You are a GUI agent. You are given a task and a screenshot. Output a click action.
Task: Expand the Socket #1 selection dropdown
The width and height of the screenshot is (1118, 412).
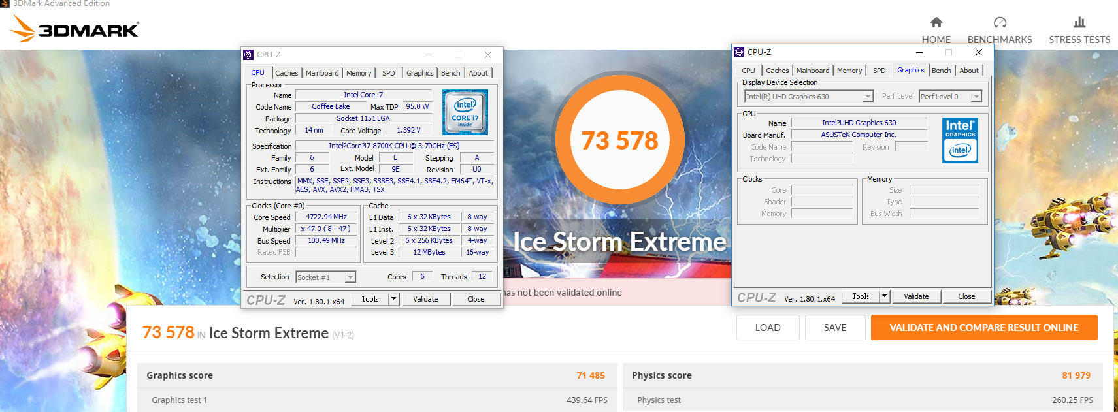point(350,277)
